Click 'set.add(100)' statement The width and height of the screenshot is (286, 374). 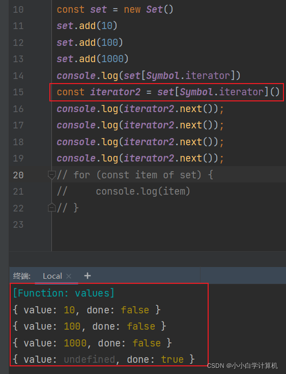pos(90,42)
